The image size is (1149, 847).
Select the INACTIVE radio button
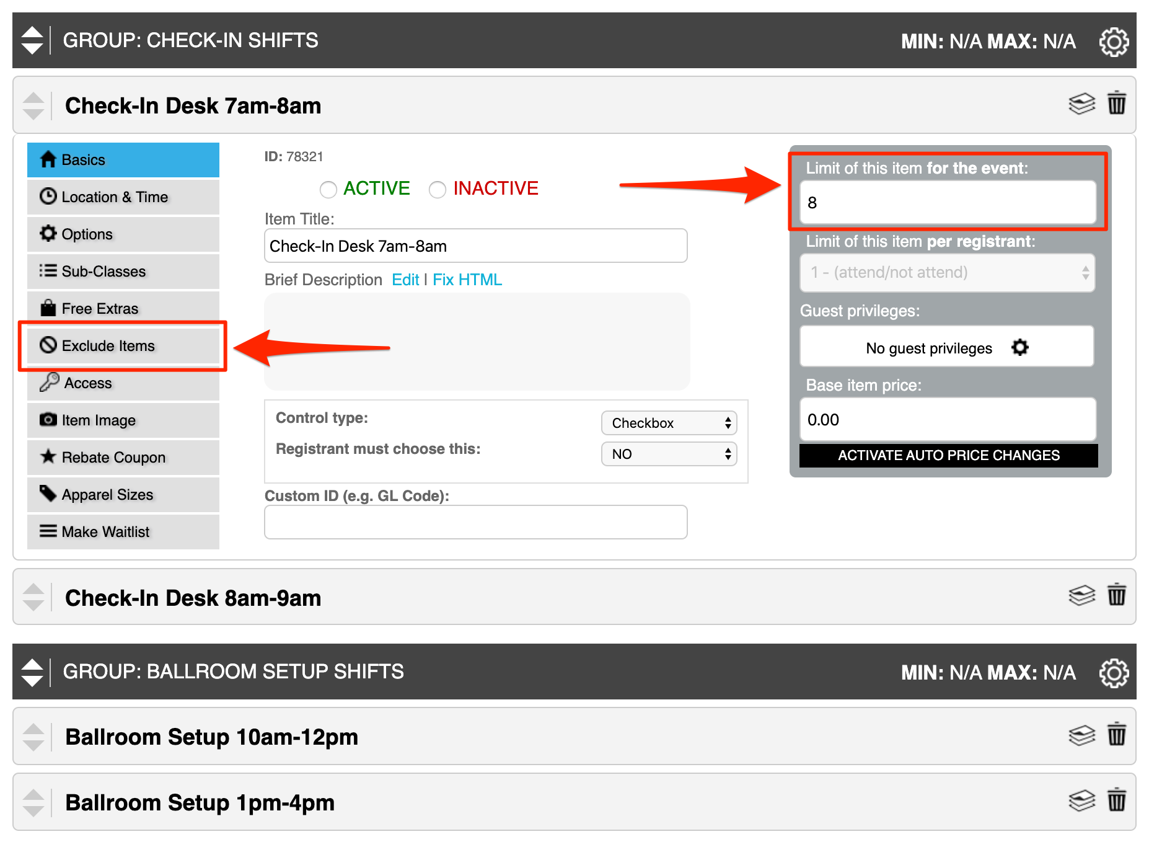[438, 189]
